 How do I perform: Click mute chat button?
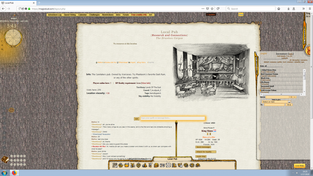tap(201, 156)
